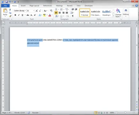139x115 pixels.
Task: Open the Paragraph dialog box launcher
Action: pos(77,19)
